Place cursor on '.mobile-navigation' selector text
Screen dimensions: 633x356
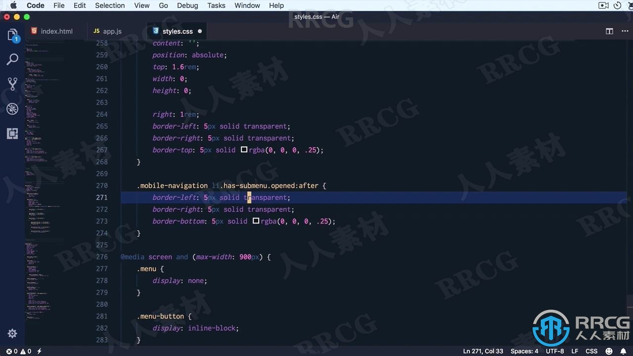[x=172, y=185]
